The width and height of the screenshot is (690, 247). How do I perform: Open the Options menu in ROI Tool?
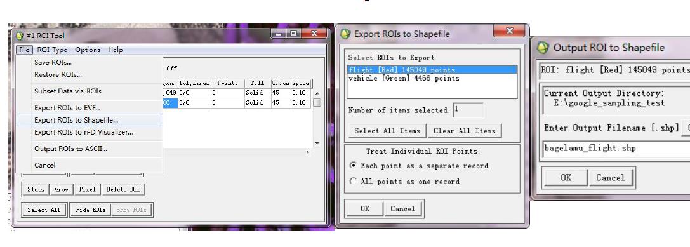coord(88,50)
